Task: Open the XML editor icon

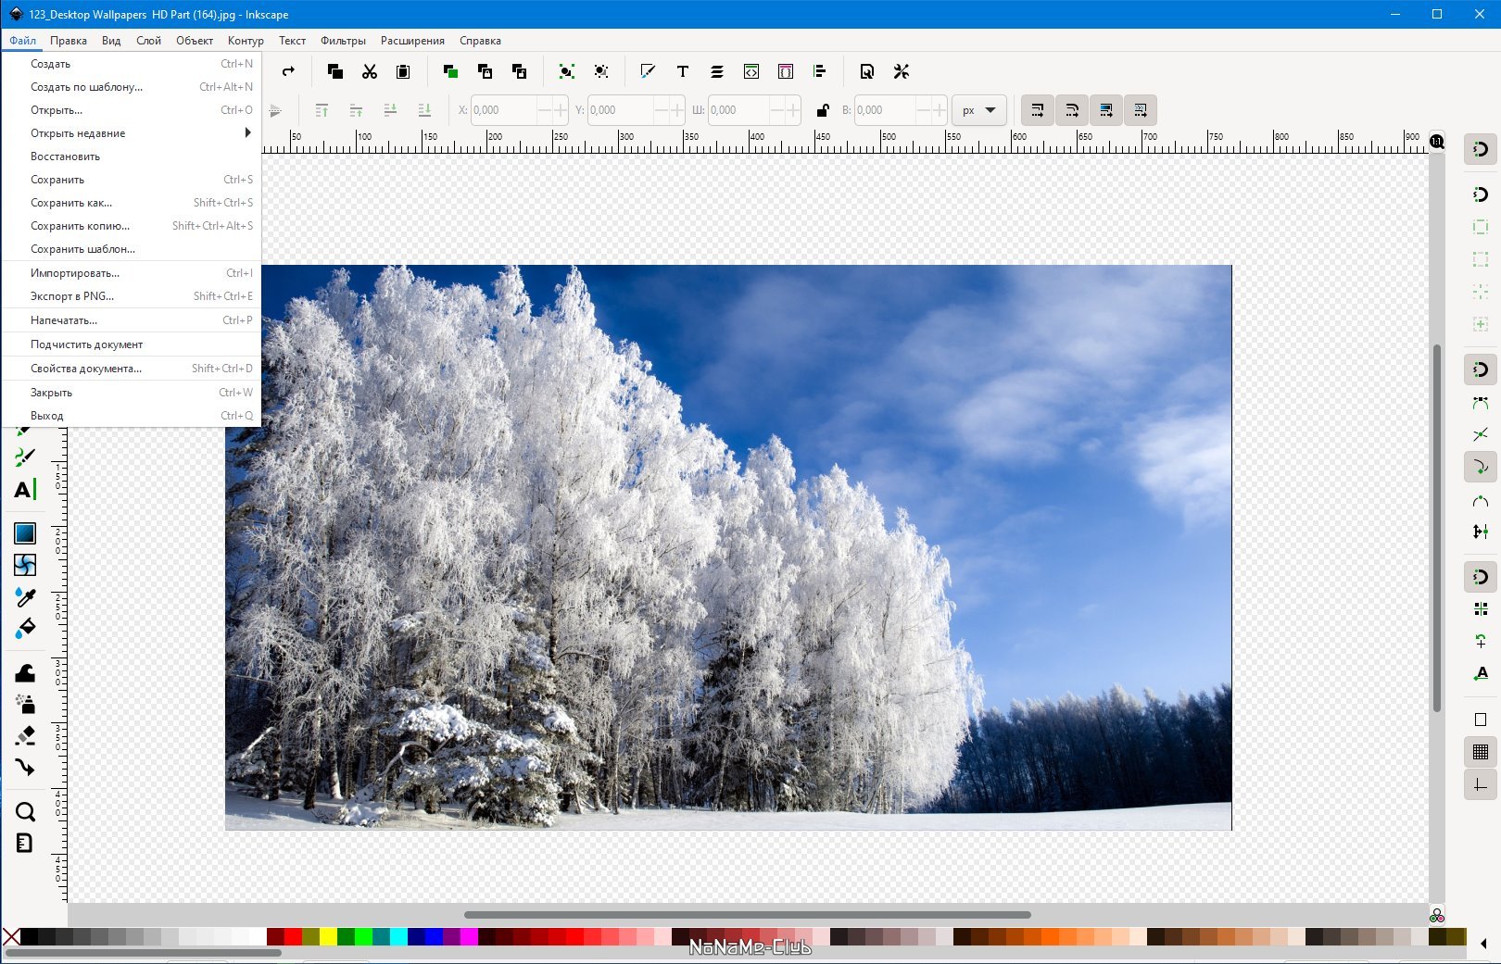Action: [x=751, y=71]
